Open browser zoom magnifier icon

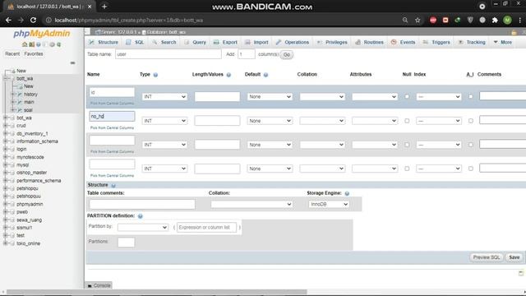(x=405, y=20)
